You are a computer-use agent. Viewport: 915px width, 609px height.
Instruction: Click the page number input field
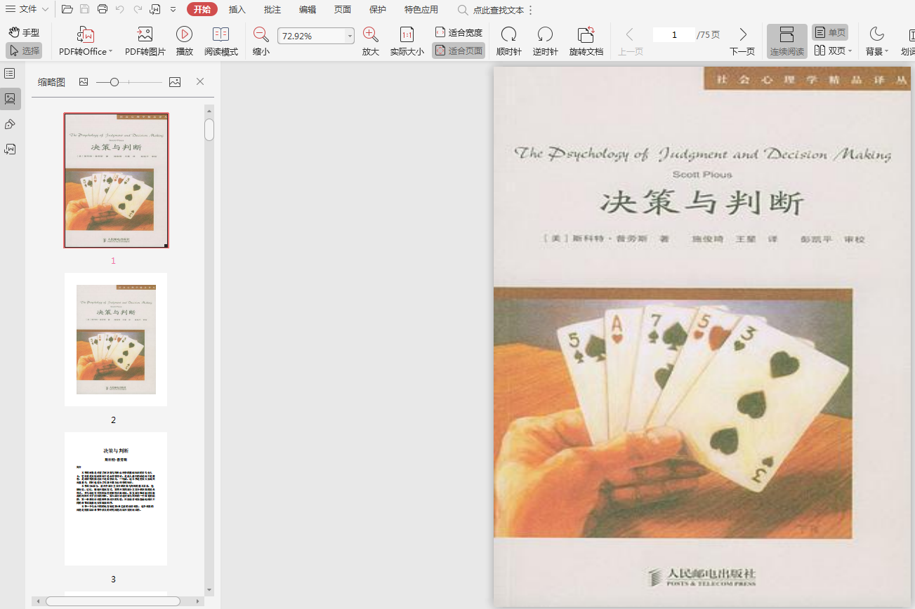click(674, 35)
